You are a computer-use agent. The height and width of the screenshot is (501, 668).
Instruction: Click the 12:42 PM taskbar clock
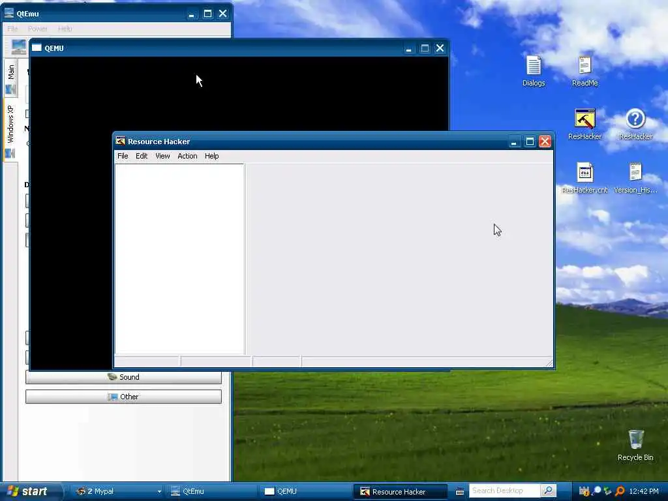pos(644,491)
